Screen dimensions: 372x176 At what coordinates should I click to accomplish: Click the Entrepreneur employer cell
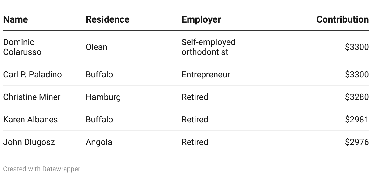pyautogui.click(x=206, y=75)
